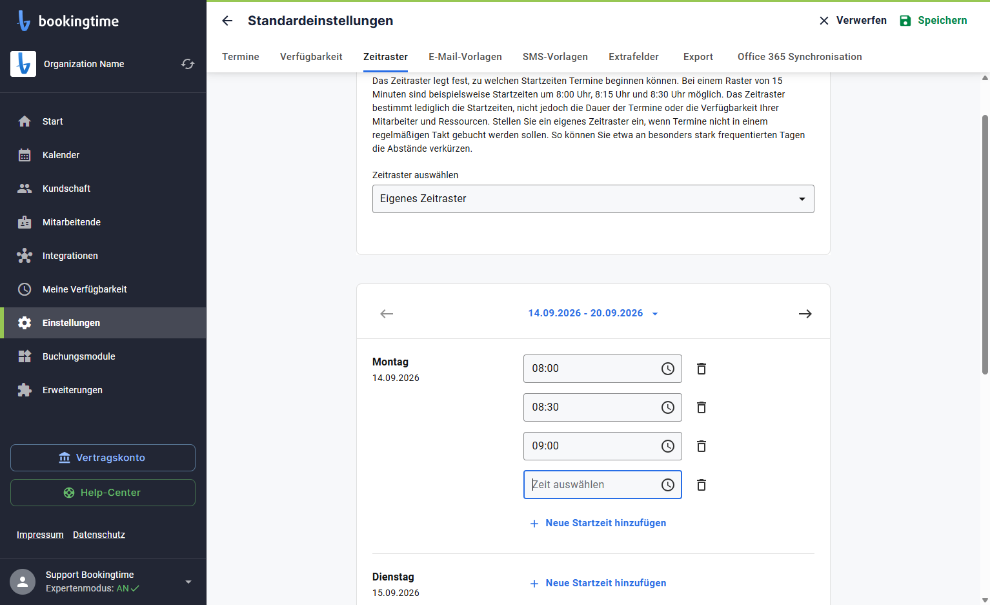The image size is (990, 605).
Task: Click the user avatar icon
Action: [x=23, y=582]
